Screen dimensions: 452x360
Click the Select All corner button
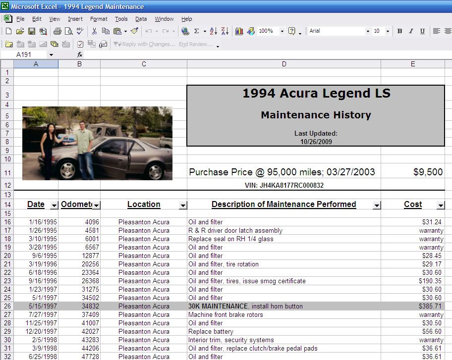click(x=7, y=64)
